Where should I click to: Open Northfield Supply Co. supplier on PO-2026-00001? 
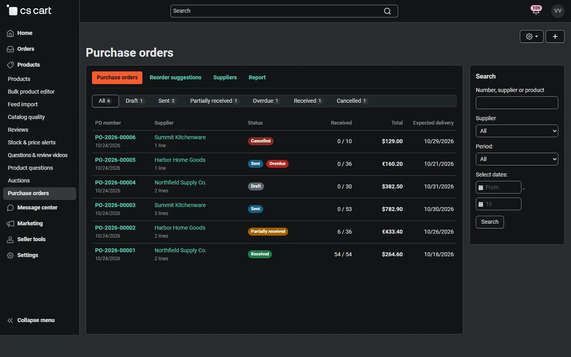(x=180, y=250)
